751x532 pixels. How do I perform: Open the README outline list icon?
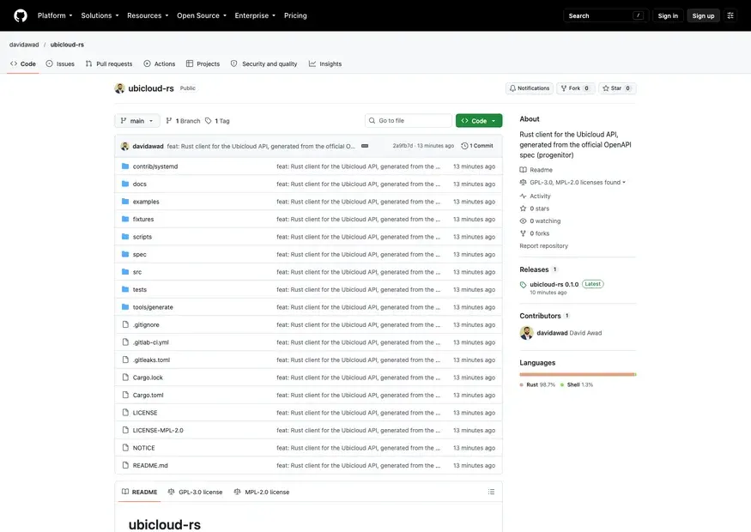(x=491, y=492)
